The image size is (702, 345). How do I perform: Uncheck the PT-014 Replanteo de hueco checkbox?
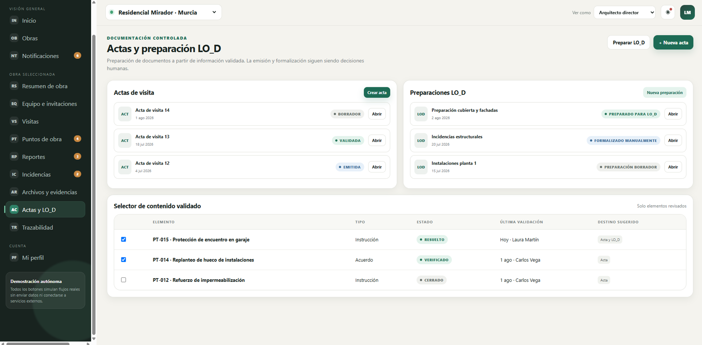tap(124, 259)
